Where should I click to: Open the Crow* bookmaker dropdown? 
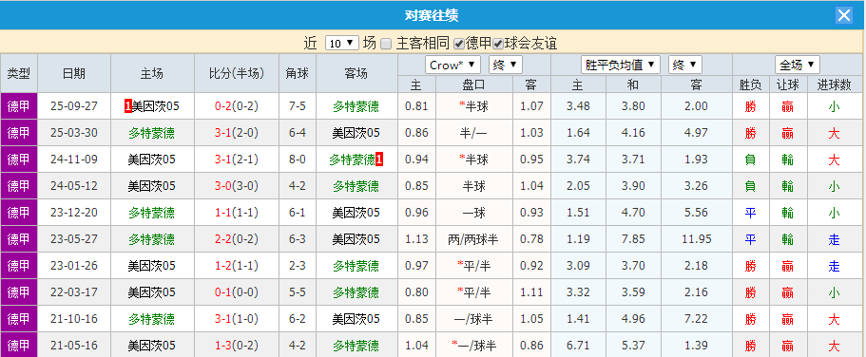click(452, 66)
